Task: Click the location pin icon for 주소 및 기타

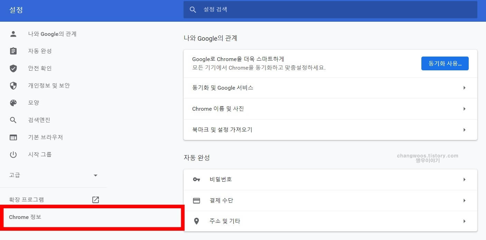Action: 196,221
